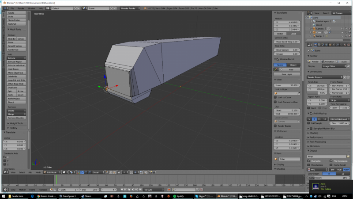This screenshot has width=353, height=199.
Task: Add a new render preset with plus
Action: [x=345, y=77]
